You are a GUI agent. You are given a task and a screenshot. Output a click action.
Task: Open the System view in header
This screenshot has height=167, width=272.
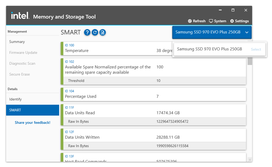[x=218, y=21]
